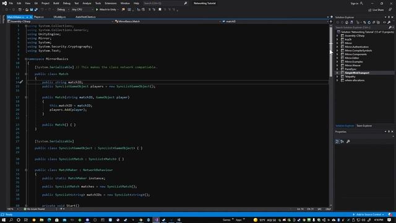Click the Properties categorized view icon
Viewport: 396px width, 223px height.
(337, 142)
